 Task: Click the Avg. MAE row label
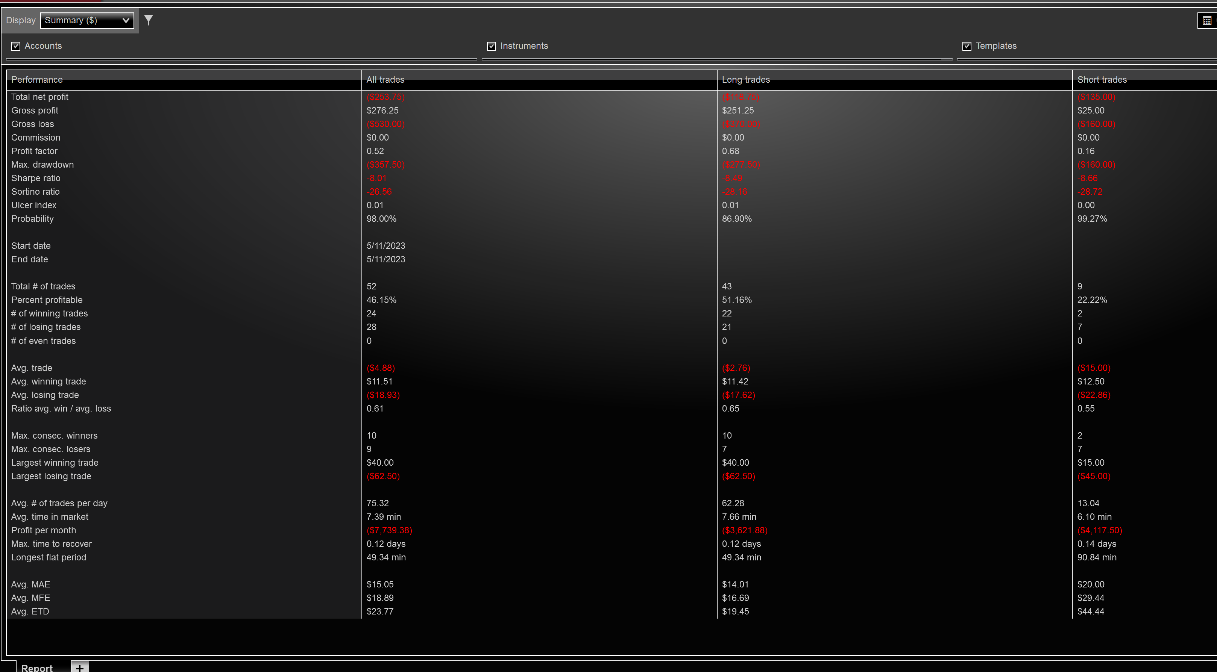click(x=31, y=585)
